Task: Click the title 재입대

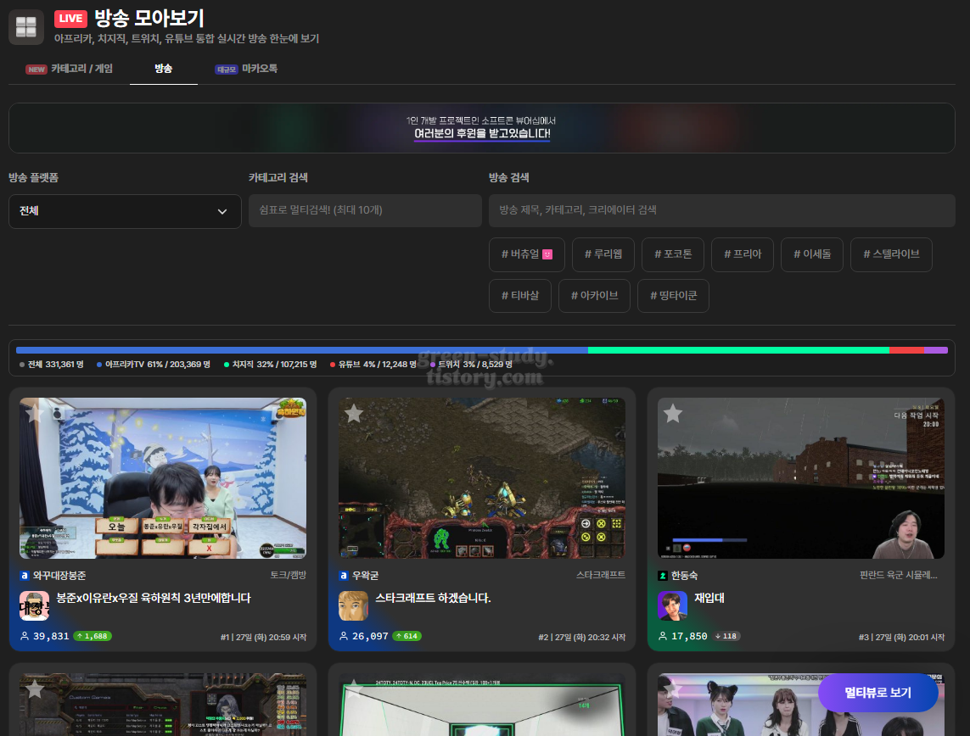Action: point(709,598)
